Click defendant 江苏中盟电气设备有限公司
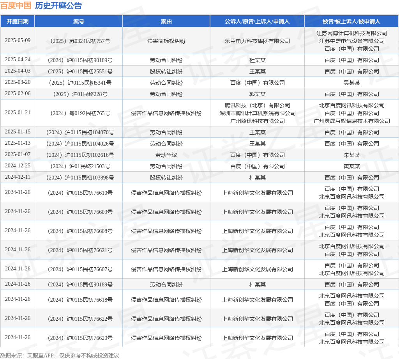Viewport: 399px width, 359px height. (352, 41)
